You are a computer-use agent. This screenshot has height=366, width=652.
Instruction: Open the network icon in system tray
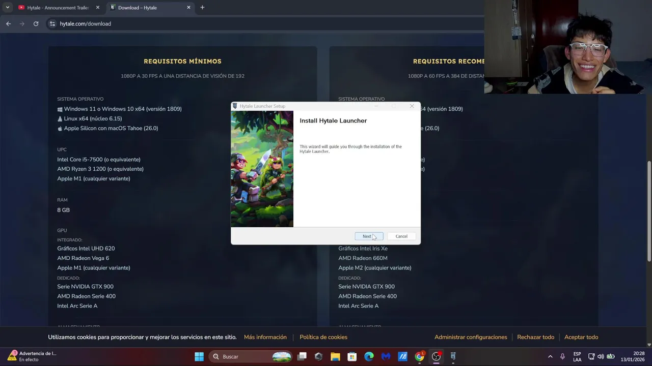point(591,356)
